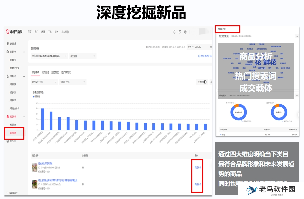This screenshot has width=304, height=199.
Task: Click download icon next to 柱状图 toggle
Action: pyautogui.click(x=211, y=82)
